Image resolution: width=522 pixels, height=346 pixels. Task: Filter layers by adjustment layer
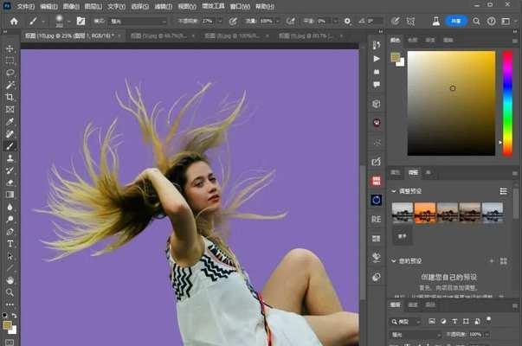click(443, 321)
